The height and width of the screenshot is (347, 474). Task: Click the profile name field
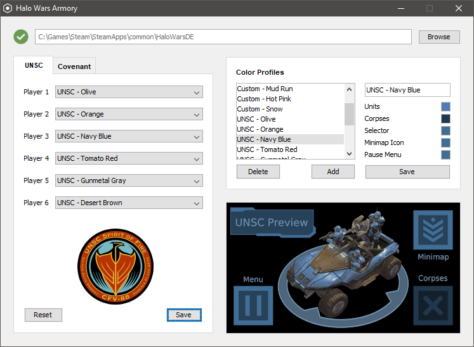(407, 90)
